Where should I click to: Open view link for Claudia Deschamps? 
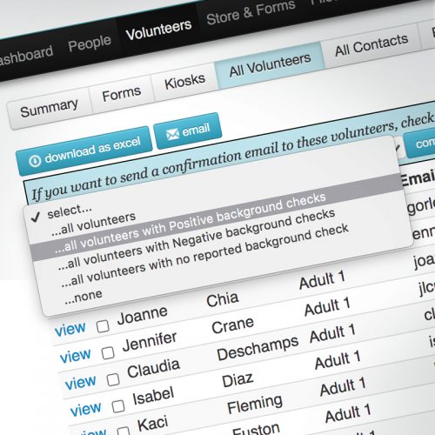coord(81,382)
